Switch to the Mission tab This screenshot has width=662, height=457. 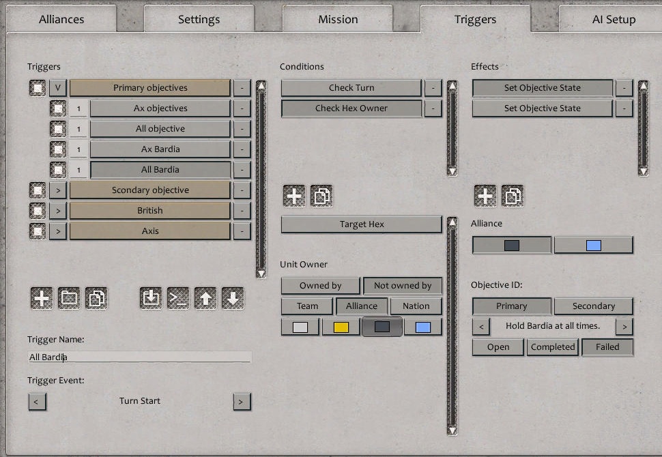[338, 19]
